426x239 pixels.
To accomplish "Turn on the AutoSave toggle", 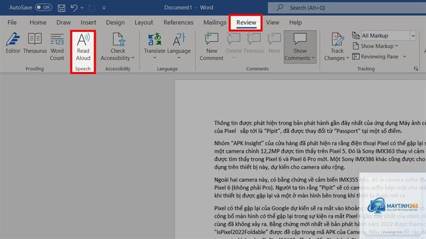I will point(44,7).
